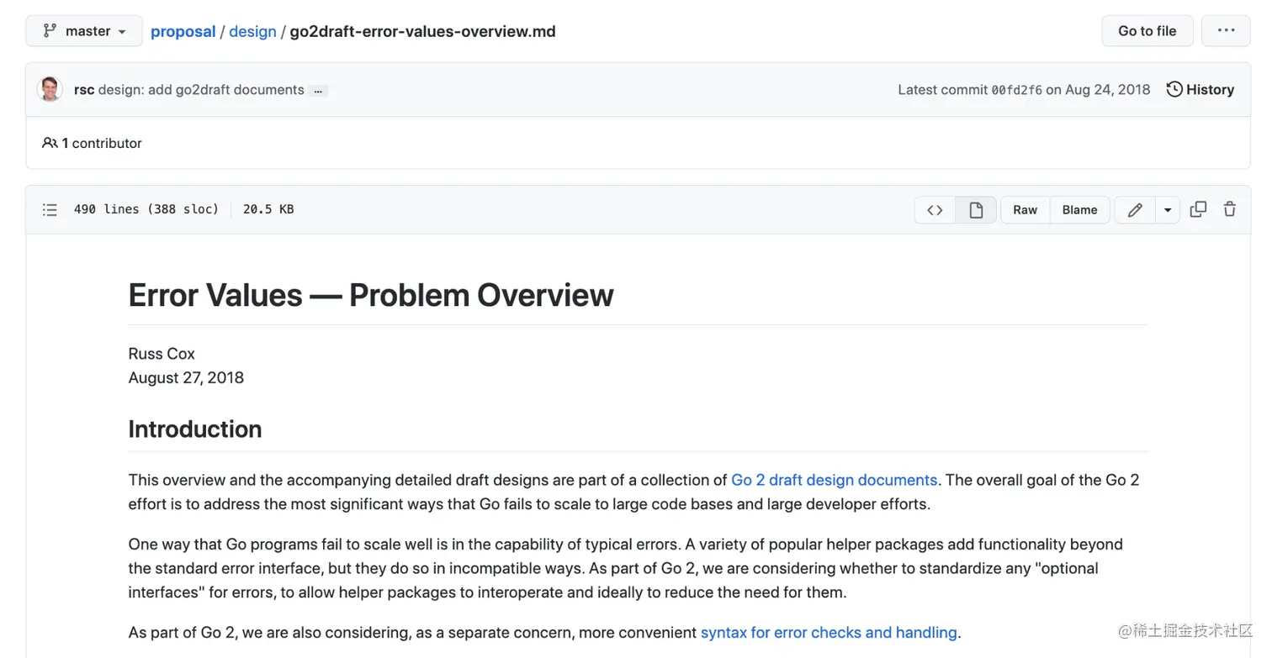
Task: Expand the commit message ellipsis
Action: pos(318,91)
